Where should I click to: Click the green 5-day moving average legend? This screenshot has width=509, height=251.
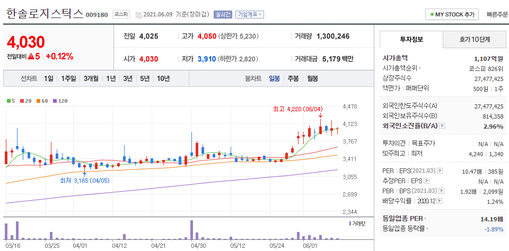point(11,101)
